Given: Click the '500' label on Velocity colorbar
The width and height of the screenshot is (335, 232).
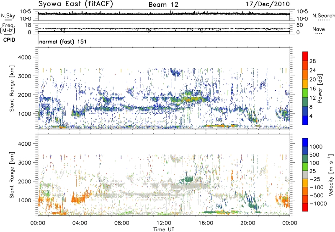Looking at the screenshot, I should point(314,155).
